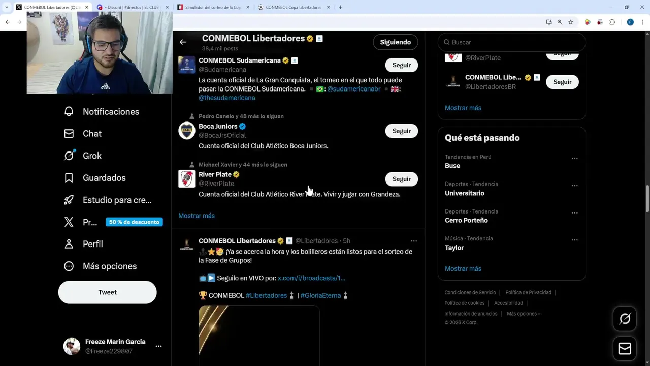Click the browser zoom magnifier icon
Viewport: 650px width, 366px height.
click(560, 22)
